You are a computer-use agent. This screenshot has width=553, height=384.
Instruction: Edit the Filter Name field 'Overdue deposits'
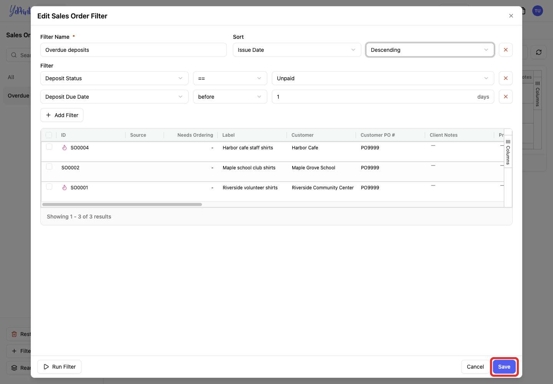tap(133, 50)
